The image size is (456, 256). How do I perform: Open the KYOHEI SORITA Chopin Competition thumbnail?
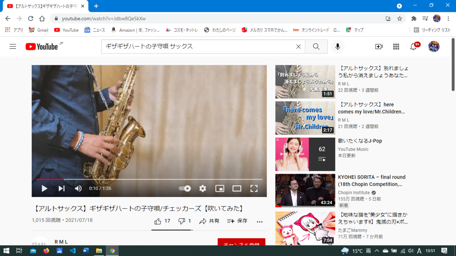(305, 190)
